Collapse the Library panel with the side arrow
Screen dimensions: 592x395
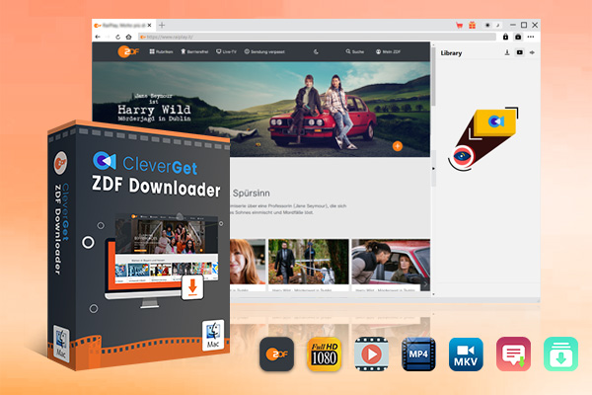tap(433, 168)
